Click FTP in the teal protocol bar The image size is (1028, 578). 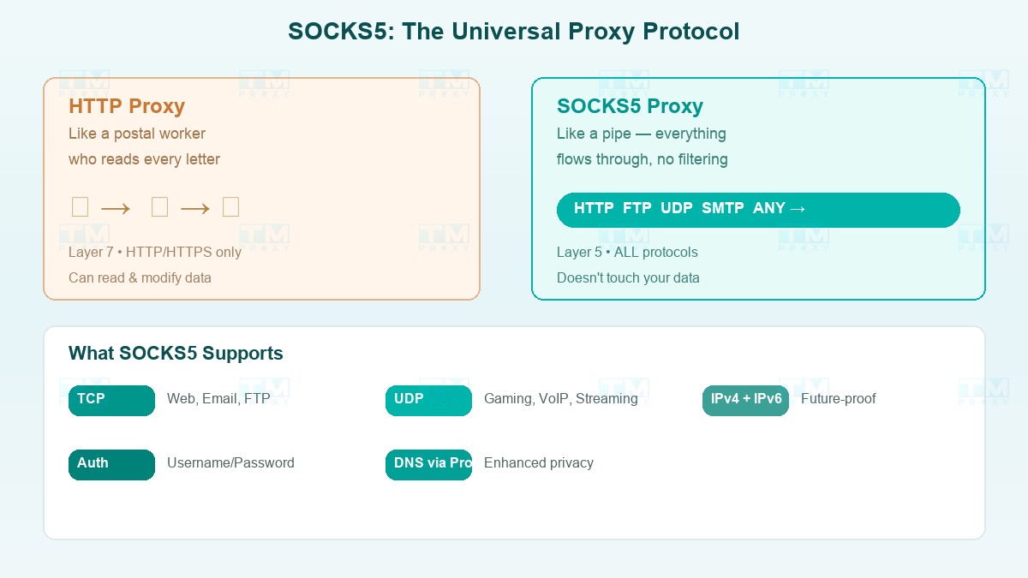click(x=637, y=209)
